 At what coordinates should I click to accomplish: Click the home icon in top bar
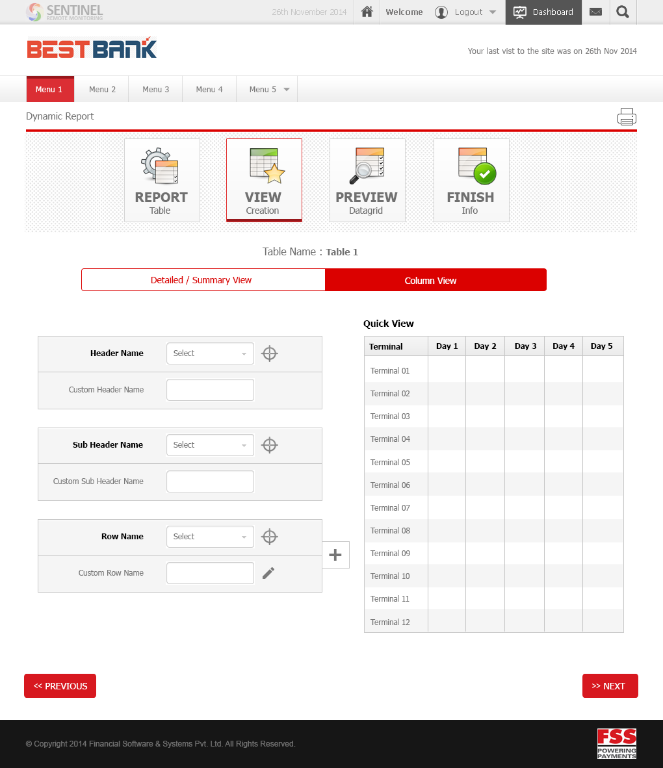[x=367, y=12]
